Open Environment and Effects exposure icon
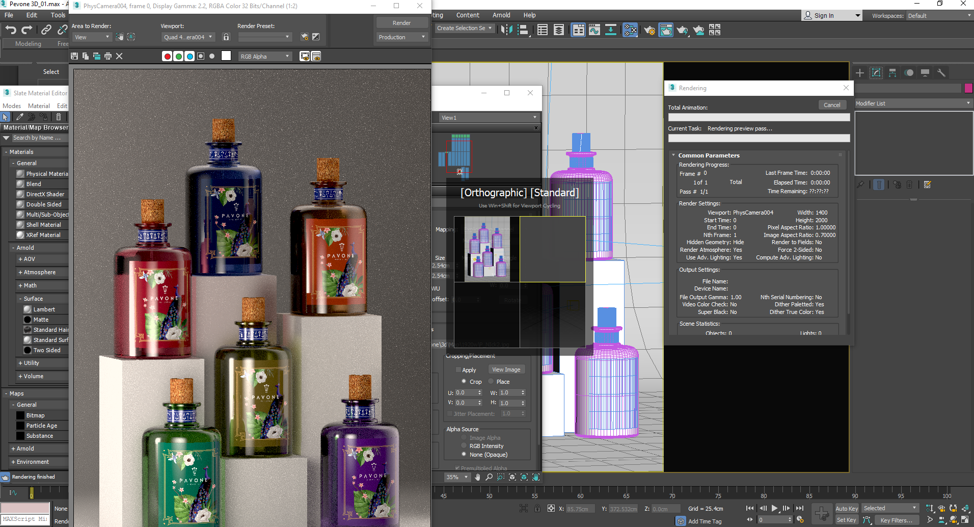This screenshot has width=974, height=527. coord(316,37)
